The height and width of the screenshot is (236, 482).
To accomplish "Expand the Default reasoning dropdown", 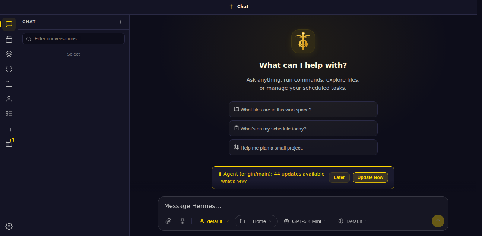I will tap(353, 221).
